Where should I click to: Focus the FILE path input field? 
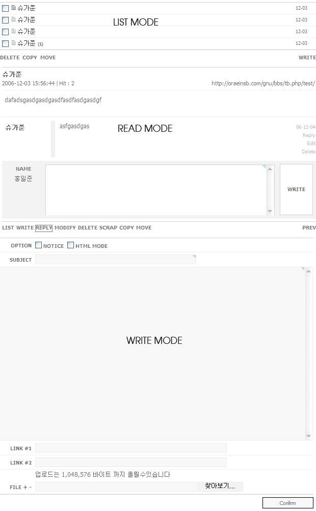(x=115, y=486)
